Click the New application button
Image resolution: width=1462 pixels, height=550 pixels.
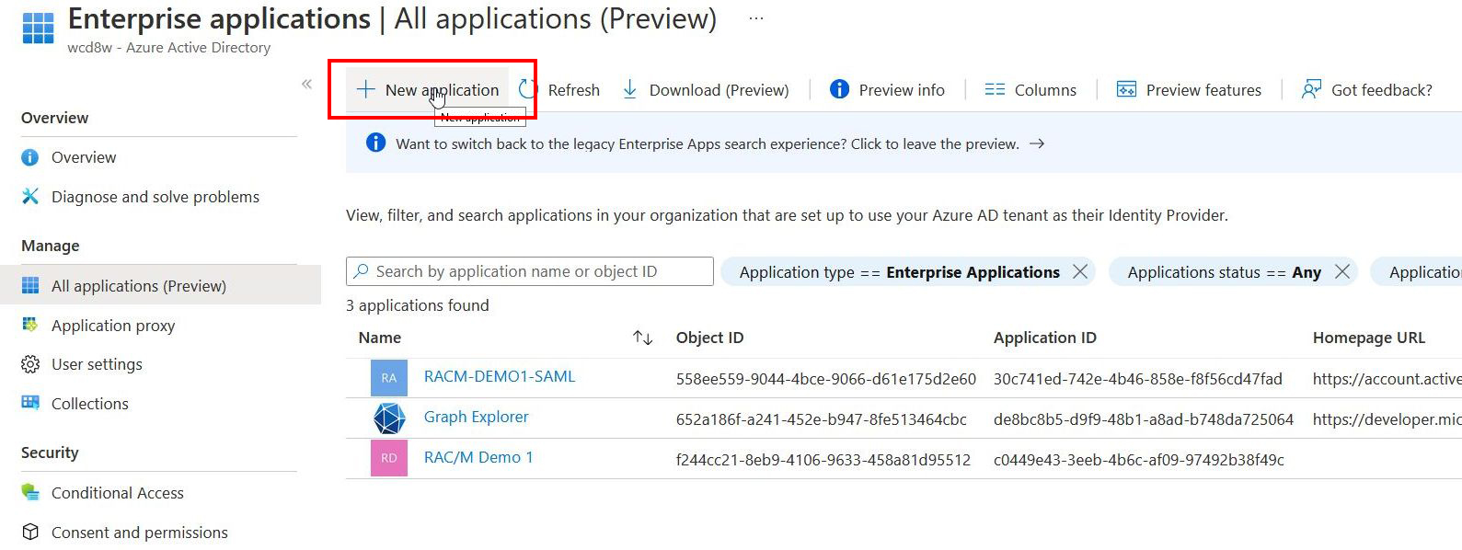(x=428, y=89)
